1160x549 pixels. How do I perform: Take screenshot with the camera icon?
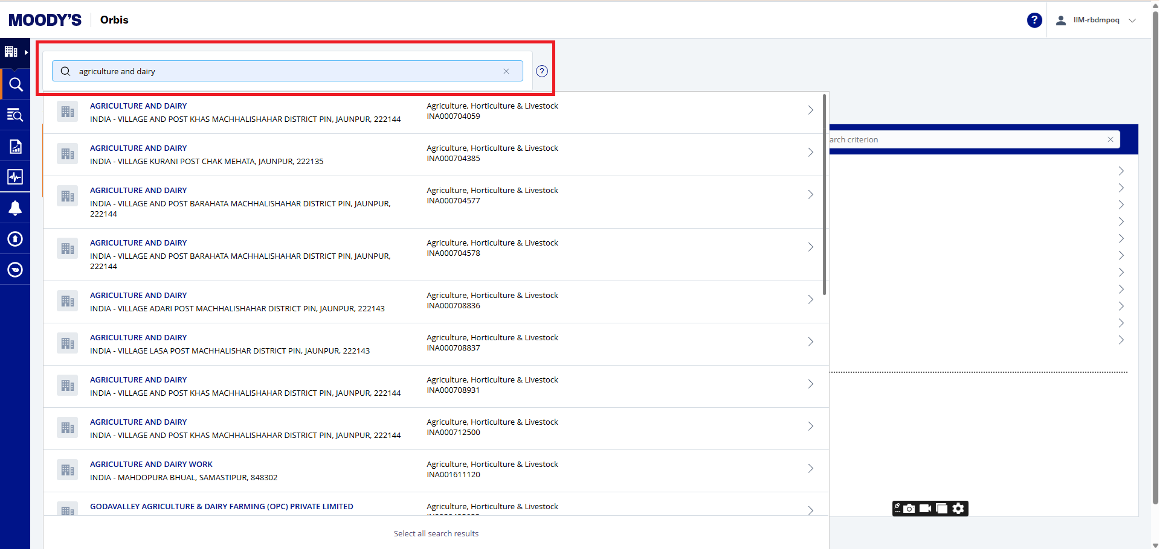tap(909, 509)
